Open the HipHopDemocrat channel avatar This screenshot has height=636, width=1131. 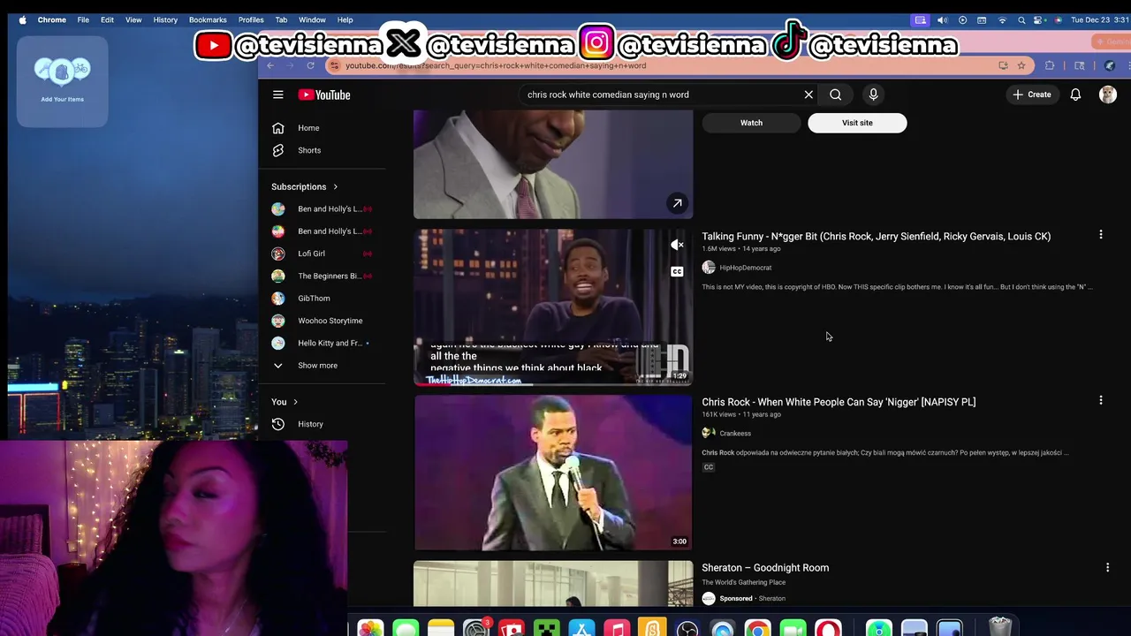coord(709,268)
